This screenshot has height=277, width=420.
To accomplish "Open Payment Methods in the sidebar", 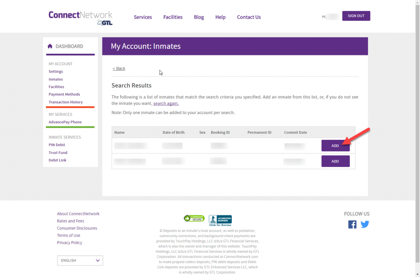I will coord(64,94).
